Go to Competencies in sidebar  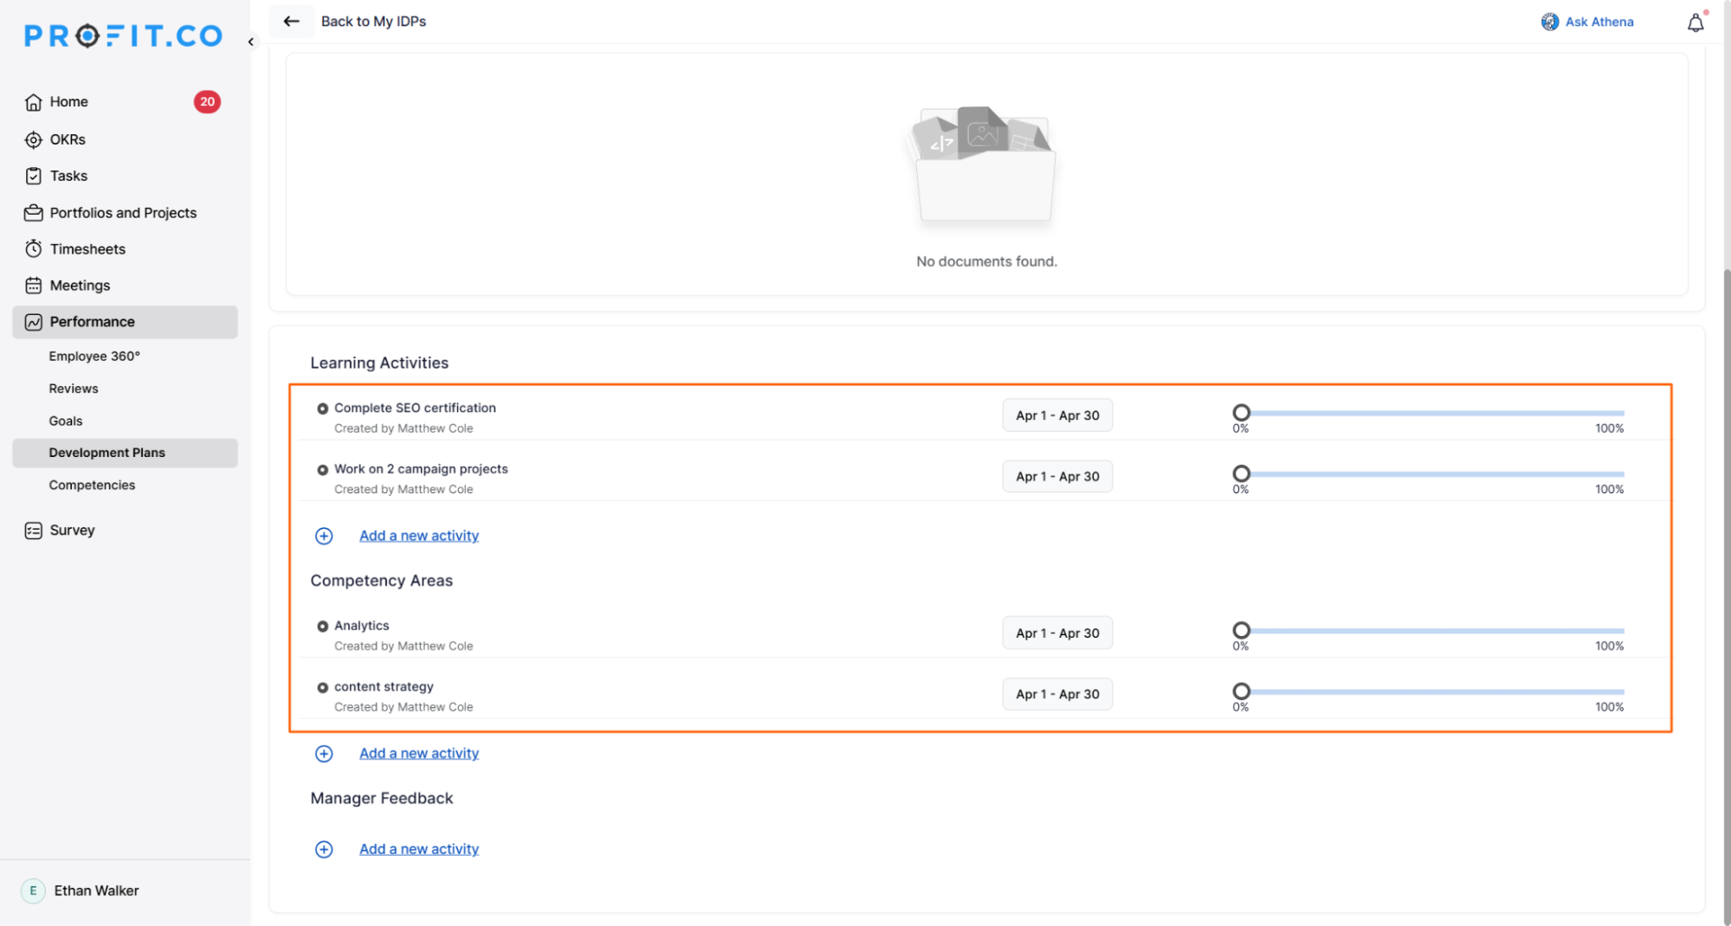tap(92, 485)
